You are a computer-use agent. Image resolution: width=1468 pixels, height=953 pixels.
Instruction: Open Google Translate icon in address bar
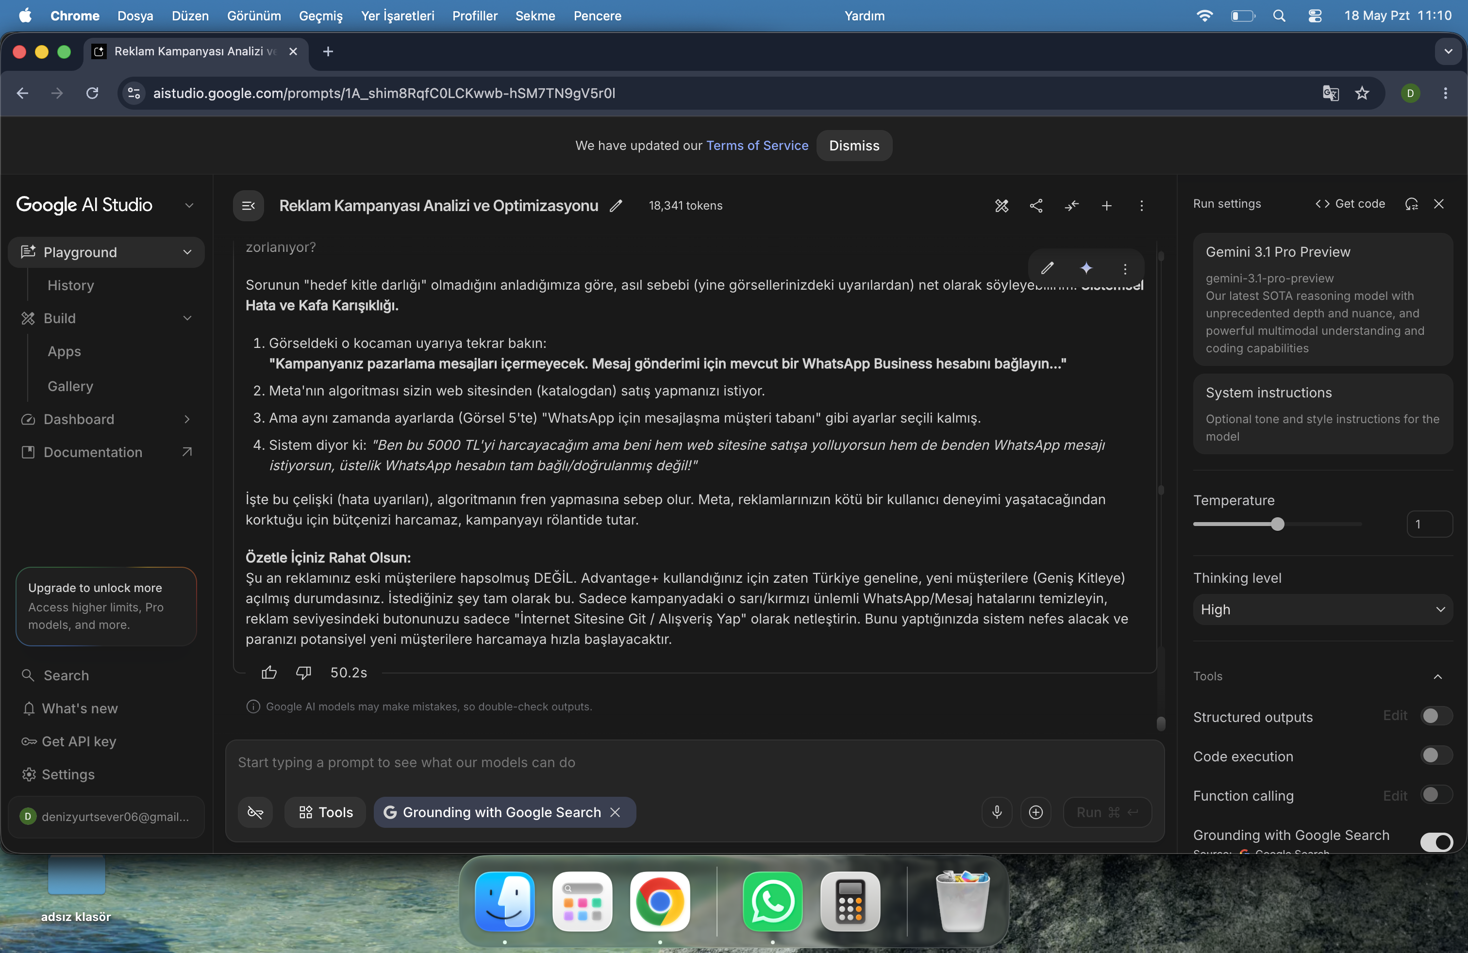pos(1331,93)
